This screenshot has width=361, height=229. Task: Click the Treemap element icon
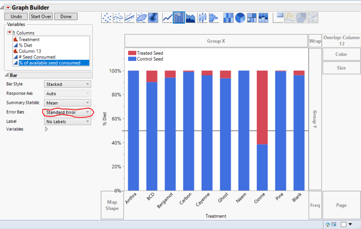pyautogui.click(x=252, y=18)
